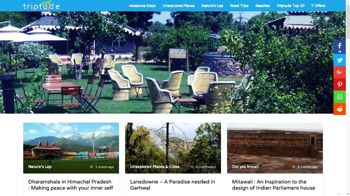Open the Awesome Stays menu

142,6
